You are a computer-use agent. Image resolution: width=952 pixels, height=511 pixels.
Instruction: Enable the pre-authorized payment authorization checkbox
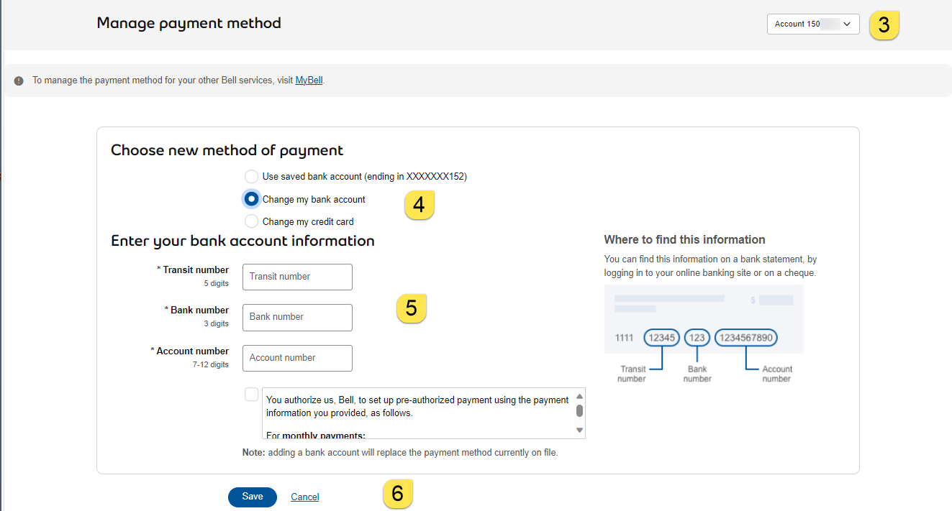(251, 394)
